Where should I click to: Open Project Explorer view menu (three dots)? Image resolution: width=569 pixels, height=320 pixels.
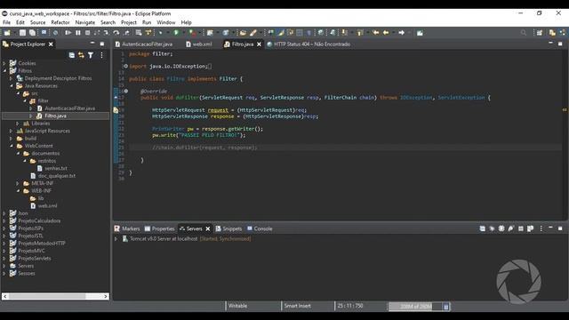[x=101, y=55]
